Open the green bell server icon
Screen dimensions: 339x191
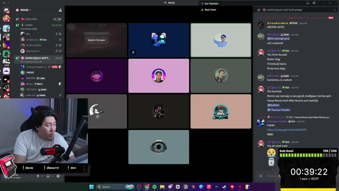[x=6, y=54]
